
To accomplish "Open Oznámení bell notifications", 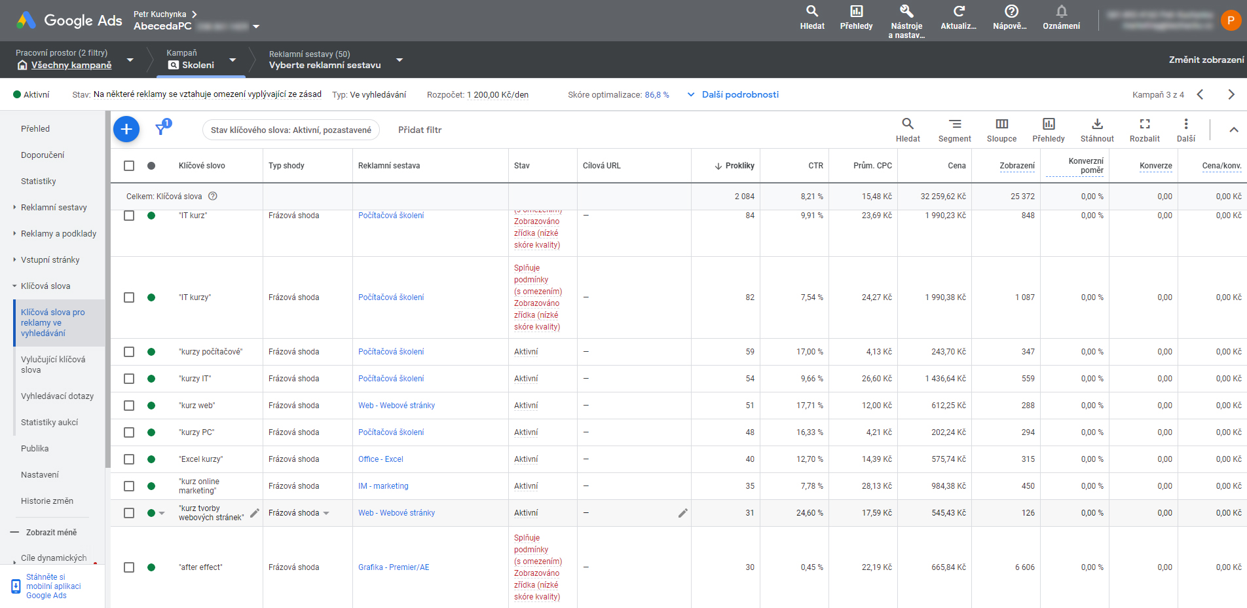I will tap(1062, 11).
